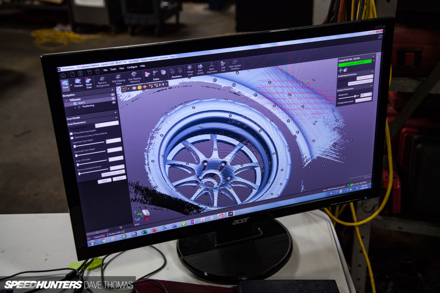
Task: Click the Optimize scan surface button
Action: (113, 174)
